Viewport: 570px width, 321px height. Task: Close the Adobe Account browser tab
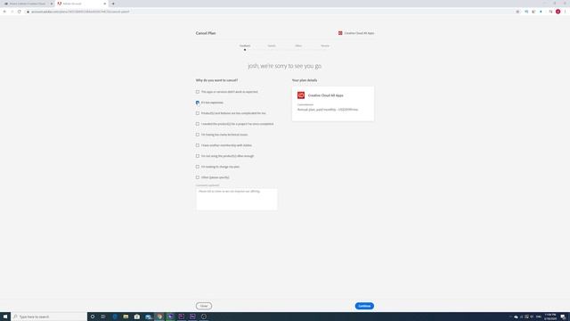105,4
